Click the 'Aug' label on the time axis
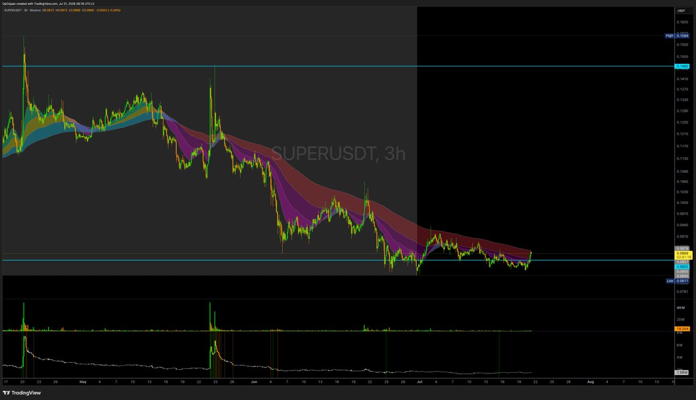 coord(590,383)
